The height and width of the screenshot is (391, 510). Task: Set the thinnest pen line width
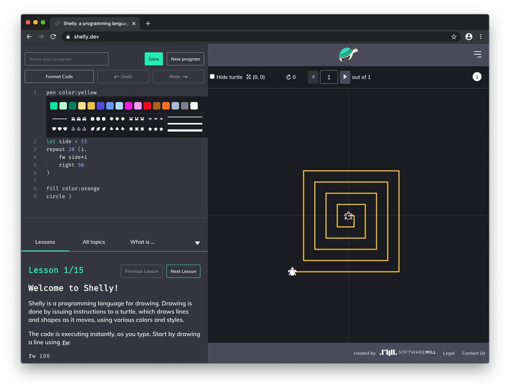[185, 117]
